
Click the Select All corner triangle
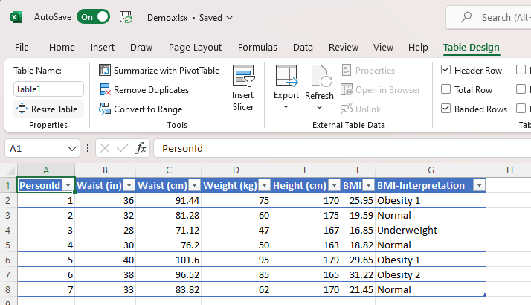(10, 170)
